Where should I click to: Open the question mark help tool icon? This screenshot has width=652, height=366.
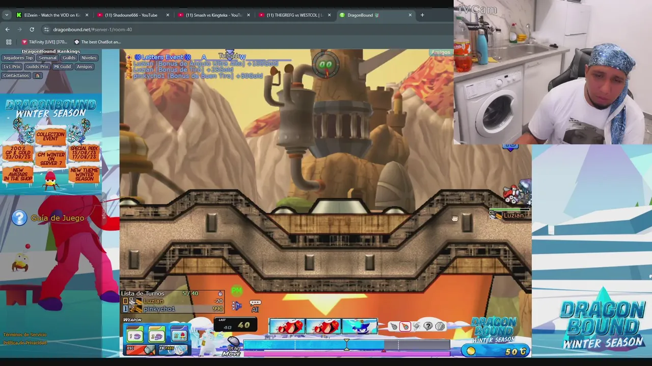pos(428,326)
